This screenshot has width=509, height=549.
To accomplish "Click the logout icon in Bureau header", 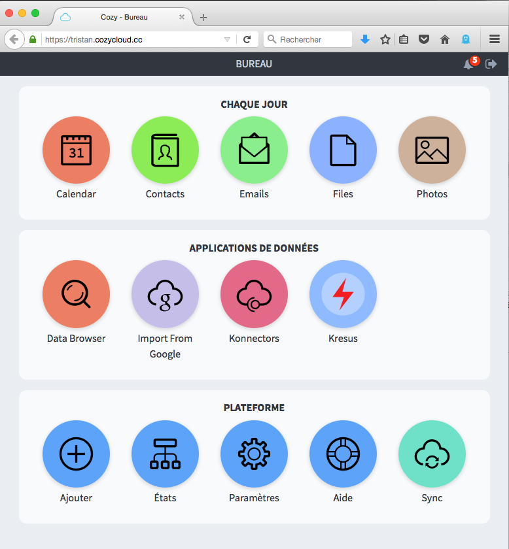I will pyautogui.click(x=491, y=64).
